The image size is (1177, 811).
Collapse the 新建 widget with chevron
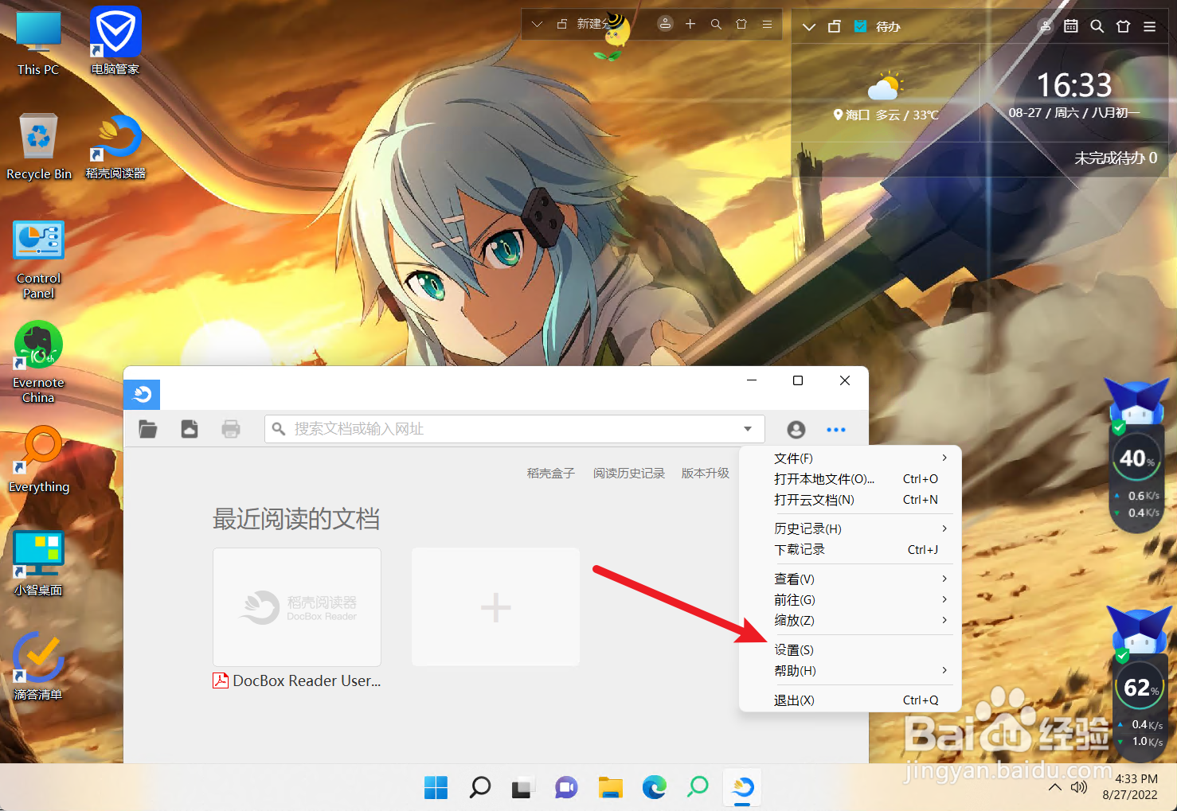coord(538,25)
